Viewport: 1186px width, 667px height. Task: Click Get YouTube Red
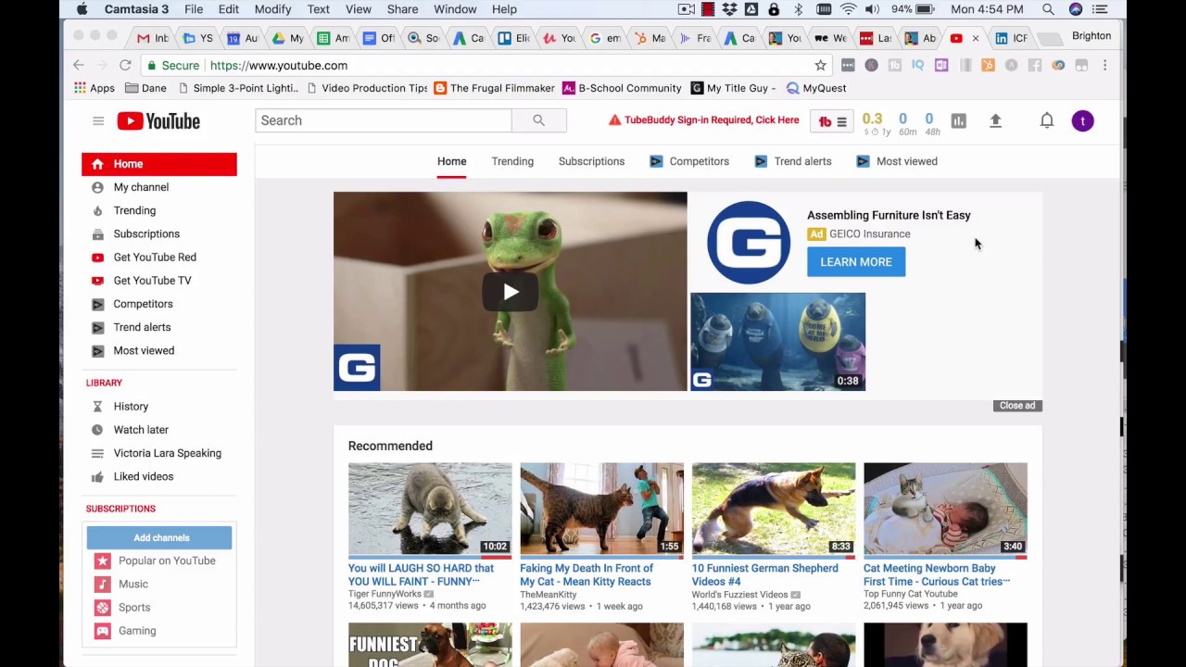(x=155, y=257)
